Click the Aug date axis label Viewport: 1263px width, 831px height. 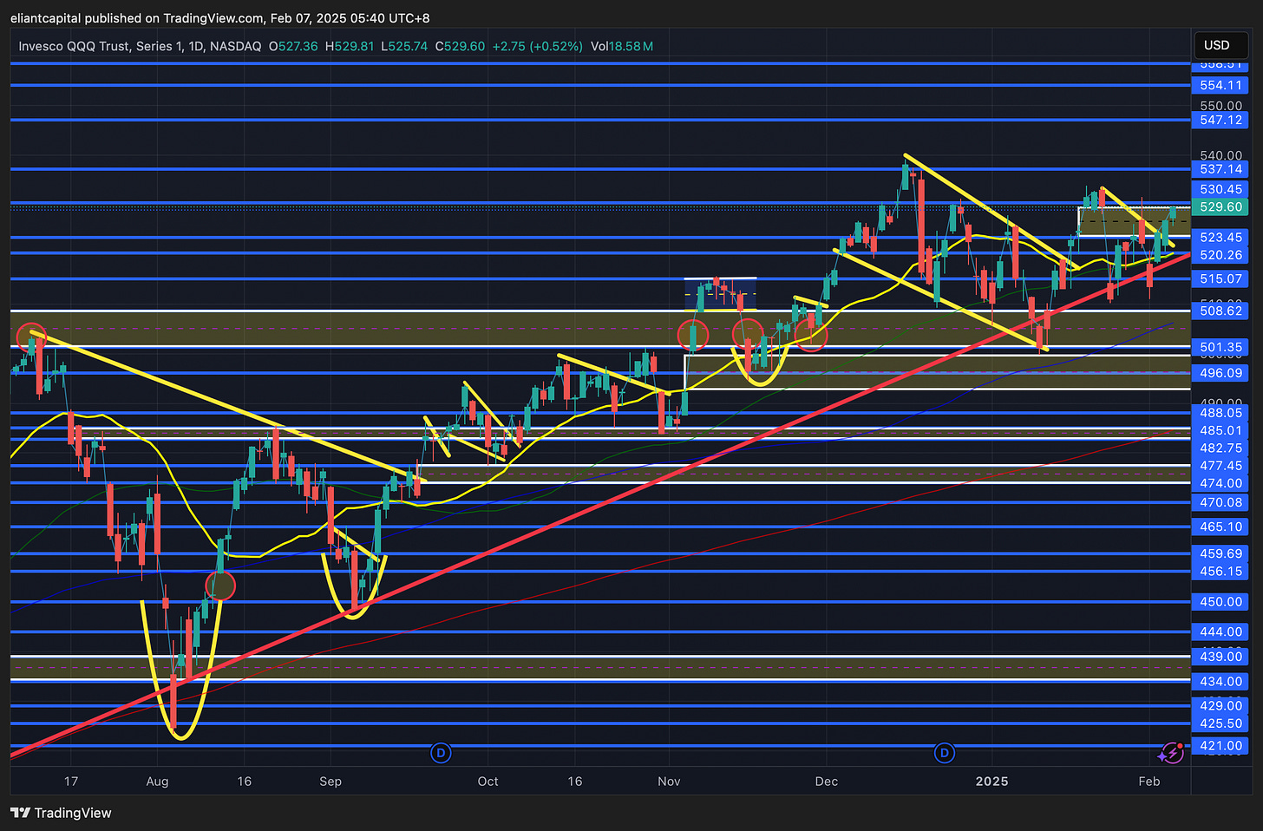click(x=157, y=782)
